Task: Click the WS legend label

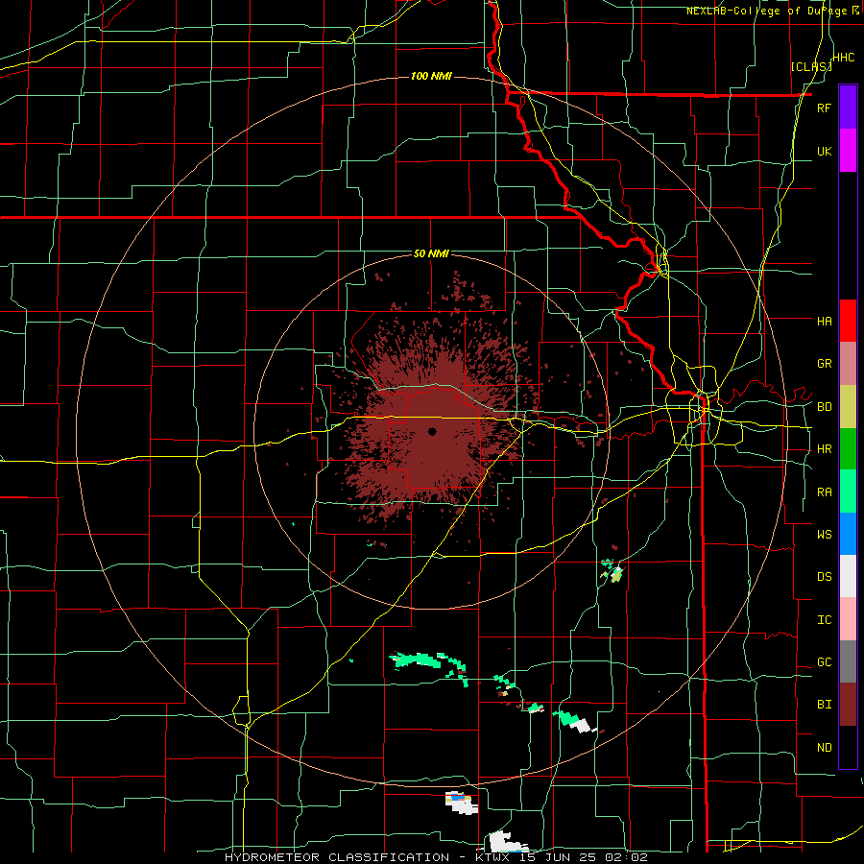Action: pos(825,534)
